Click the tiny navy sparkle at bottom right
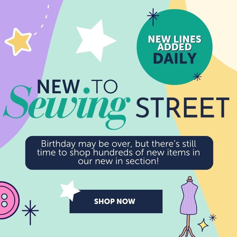The image size is (237, 237). click(213, 218)
